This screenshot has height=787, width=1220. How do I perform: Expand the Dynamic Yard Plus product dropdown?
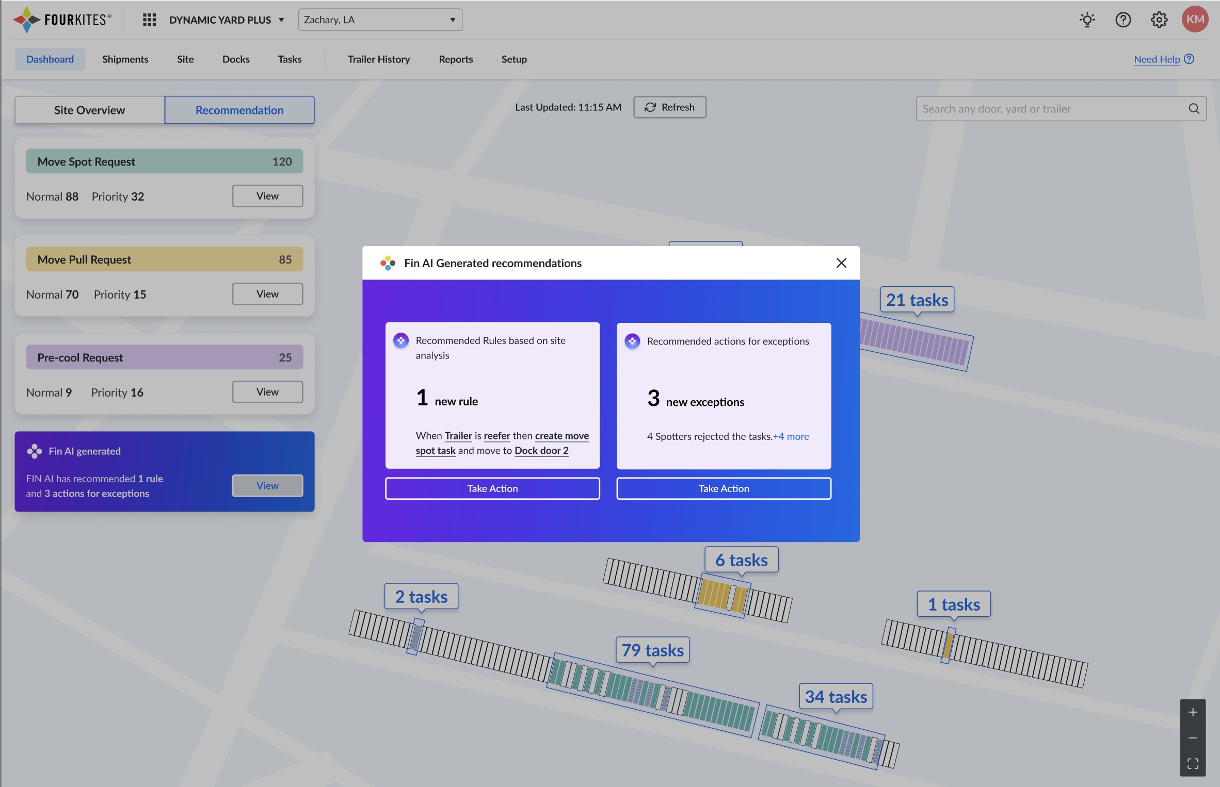[x=227, y=20]
